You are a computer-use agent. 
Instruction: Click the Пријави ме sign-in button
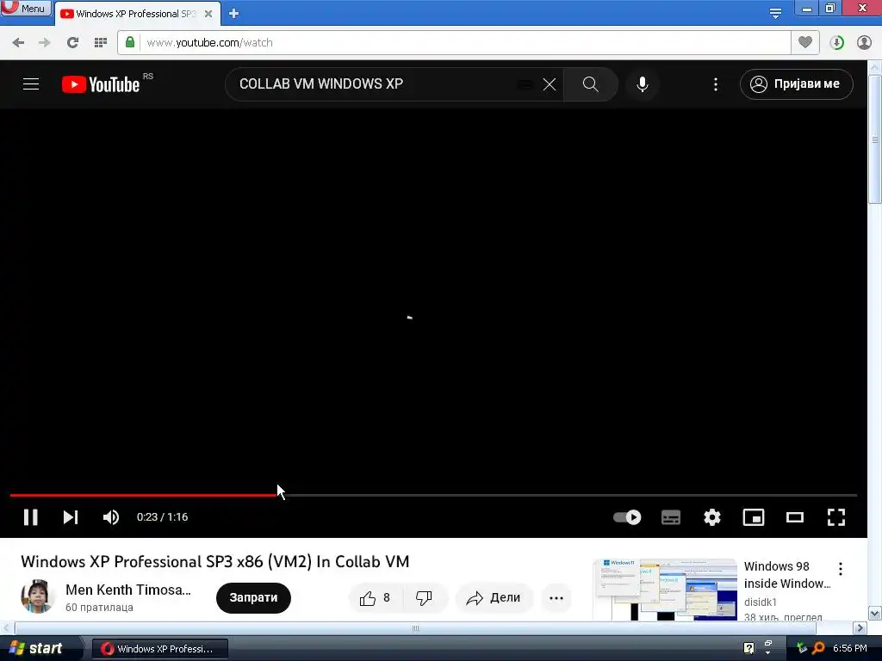(x=796, y=84)
